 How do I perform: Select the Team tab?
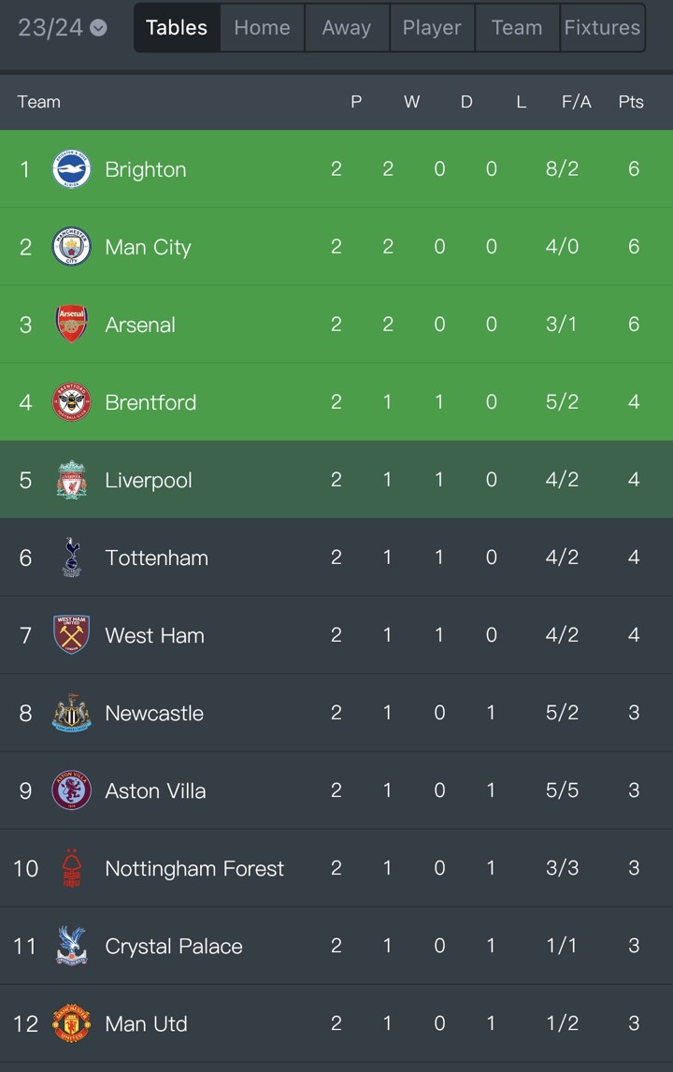[517, 28]
